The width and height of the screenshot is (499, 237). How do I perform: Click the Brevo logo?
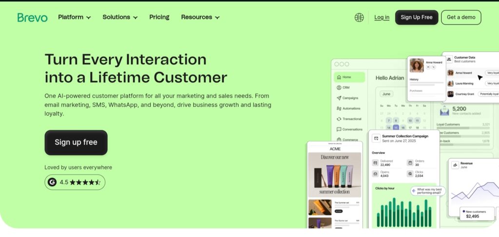[33, 18]
